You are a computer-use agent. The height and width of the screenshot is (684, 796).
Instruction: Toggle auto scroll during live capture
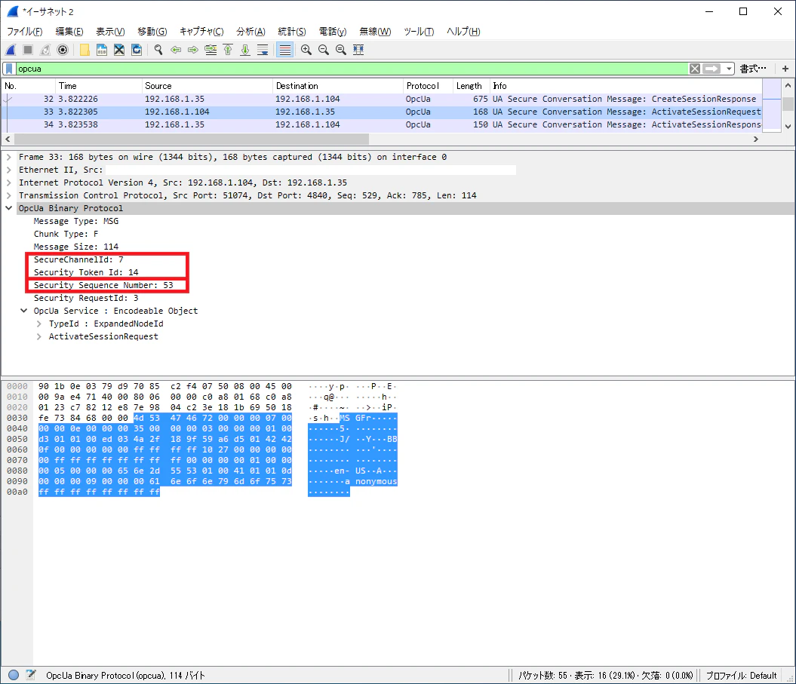point(263,50)
